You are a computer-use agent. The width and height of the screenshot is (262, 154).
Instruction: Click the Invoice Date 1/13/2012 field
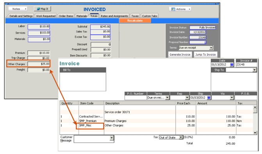(x=198, y=32)
